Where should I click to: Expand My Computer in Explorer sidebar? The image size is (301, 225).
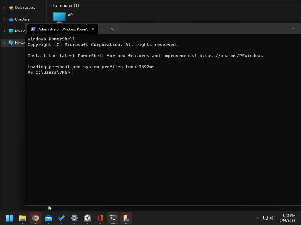tap(4, 31)
